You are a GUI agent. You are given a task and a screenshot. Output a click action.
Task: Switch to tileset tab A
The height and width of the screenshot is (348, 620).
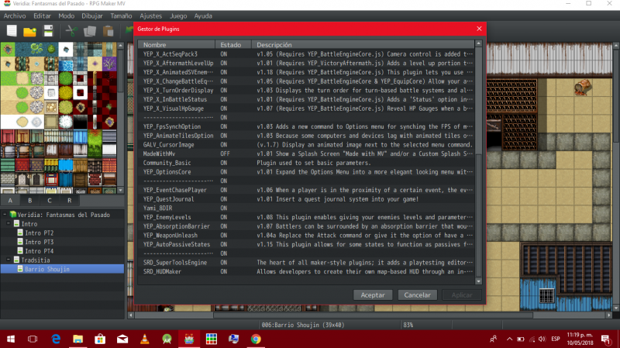pos(10,200)
